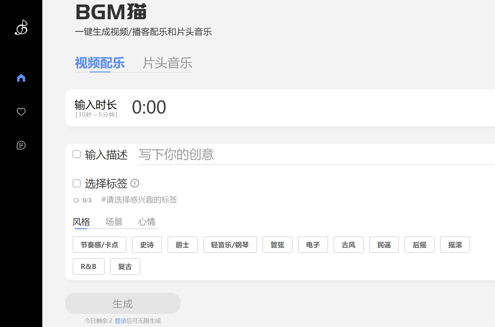Switch to the 片头音乐 tab
The image size is (495, 327).
coord(167,63)
